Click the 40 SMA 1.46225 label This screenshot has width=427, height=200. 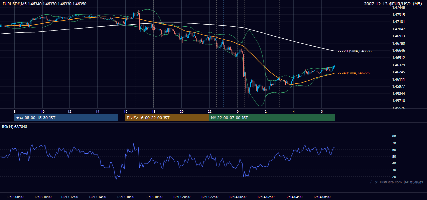coord(353,73)
